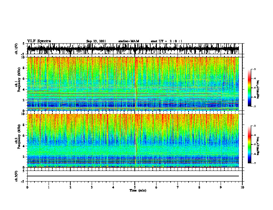The image size is (273, 210).
Task: Select time axis tick label "4"
Action: pos(113,187)
